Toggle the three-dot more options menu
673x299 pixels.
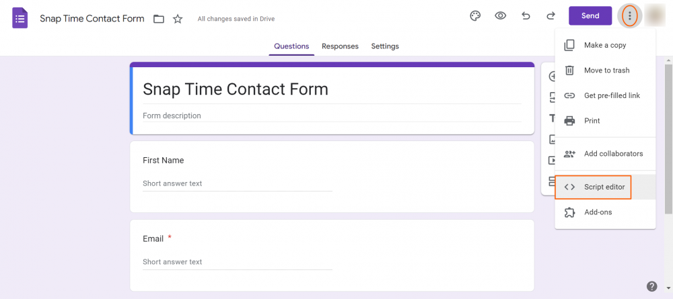[x=629, y=16]
